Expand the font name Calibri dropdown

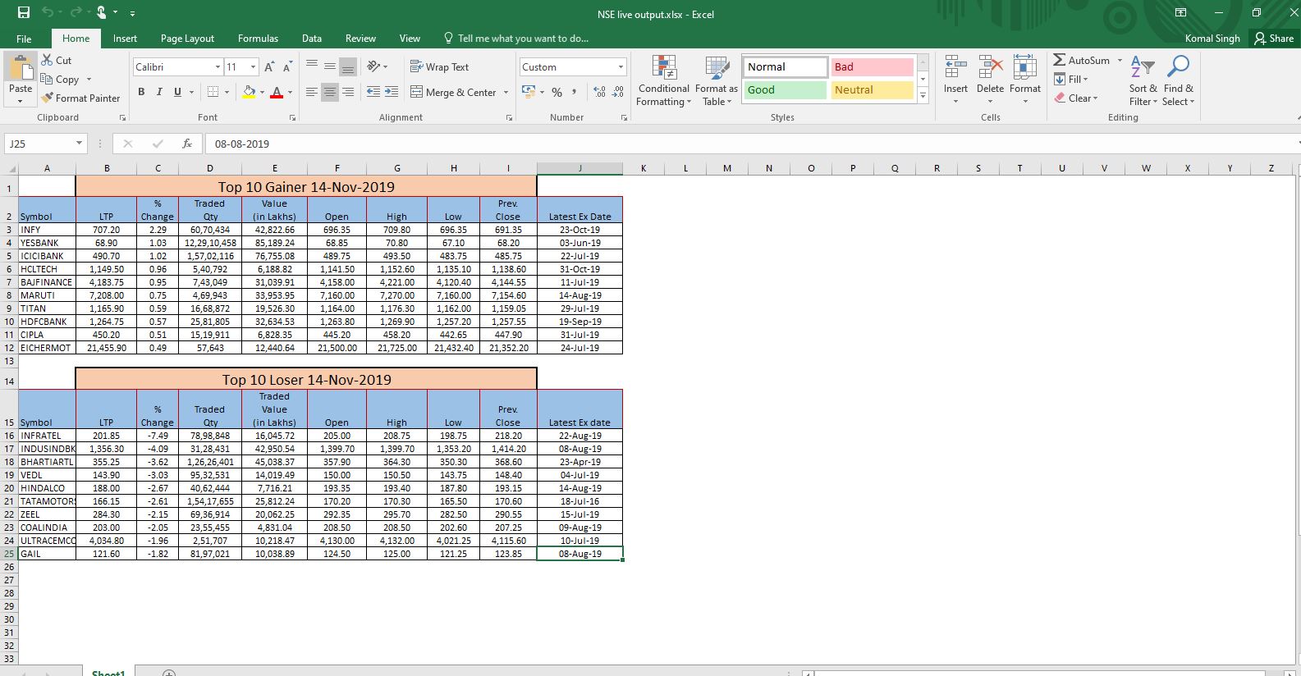coord(218,67)
